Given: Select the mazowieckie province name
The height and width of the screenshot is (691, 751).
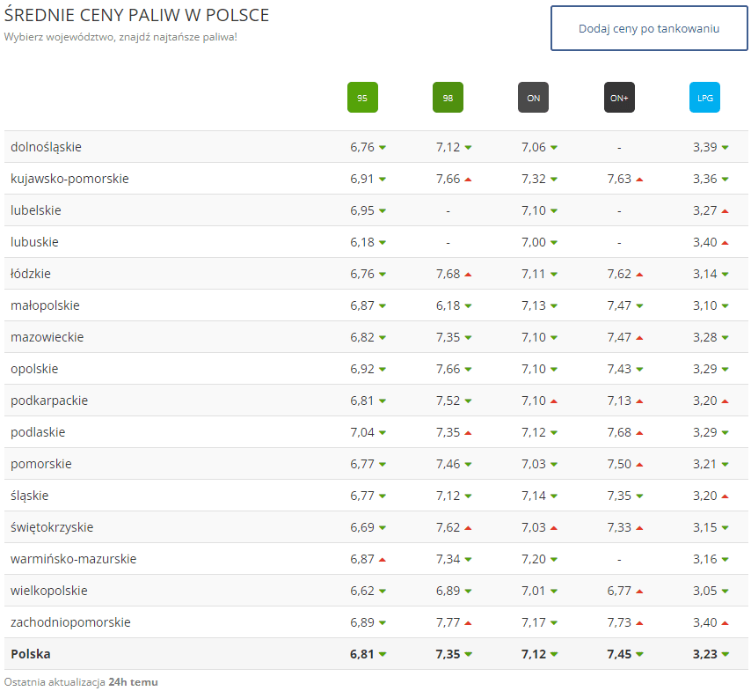Looking at the screenshot, I should point(47,337).
